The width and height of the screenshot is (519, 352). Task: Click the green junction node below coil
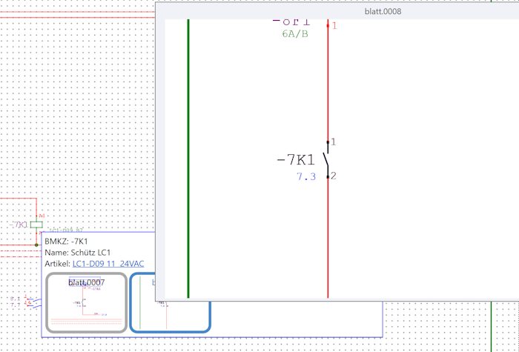point(36,244)
